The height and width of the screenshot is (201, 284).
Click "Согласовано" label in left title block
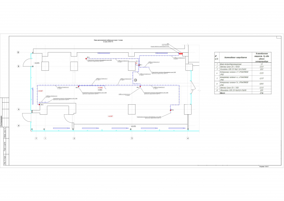point(1,121)
